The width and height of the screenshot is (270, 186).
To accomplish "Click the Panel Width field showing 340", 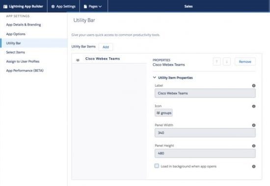I will pos(205,133).
